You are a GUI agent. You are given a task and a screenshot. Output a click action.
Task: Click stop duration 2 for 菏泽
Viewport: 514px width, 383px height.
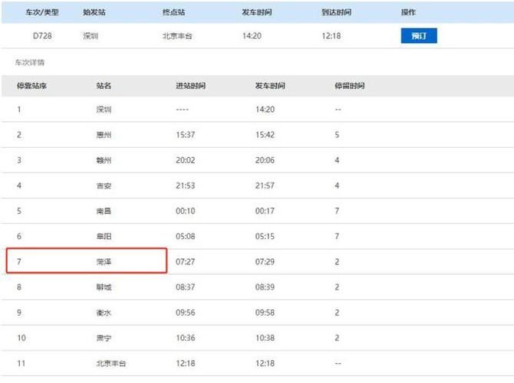pos(337,262)
